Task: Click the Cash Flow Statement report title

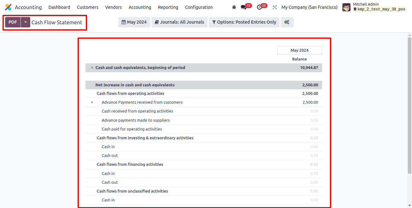Action: click(57, 22)
